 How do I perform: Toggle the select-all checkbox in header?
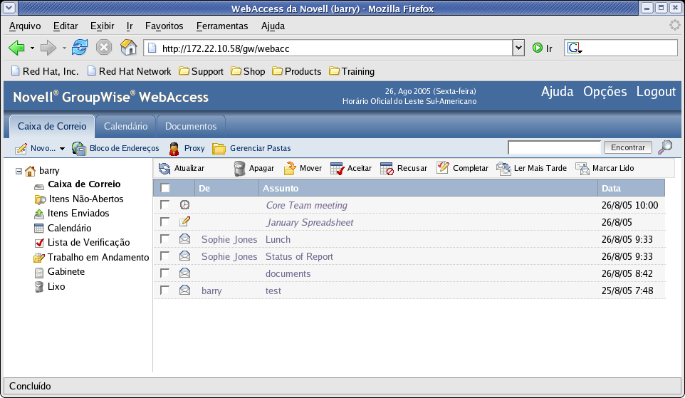[x=165, y=188]
